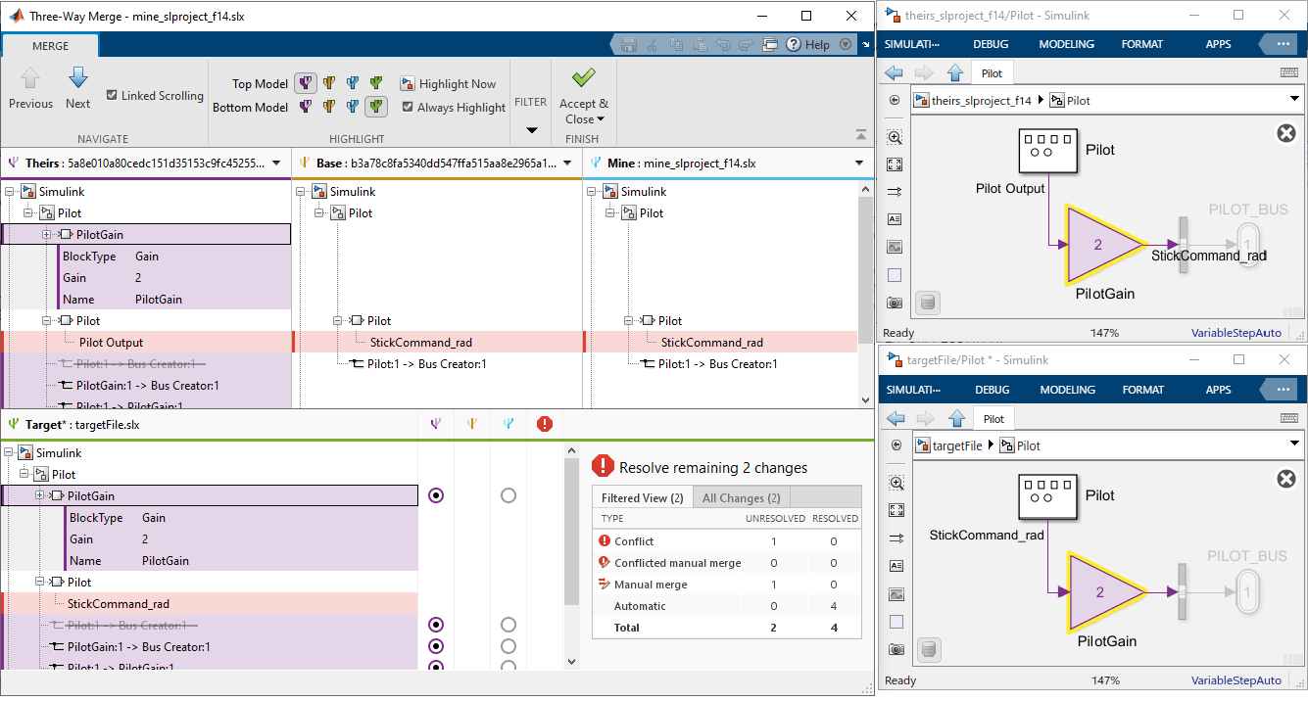Image resolution: width=1308 pixels, height=702 pixels.
Task: Click the Save icon in quick access toolbar
Action: [629, 44]
